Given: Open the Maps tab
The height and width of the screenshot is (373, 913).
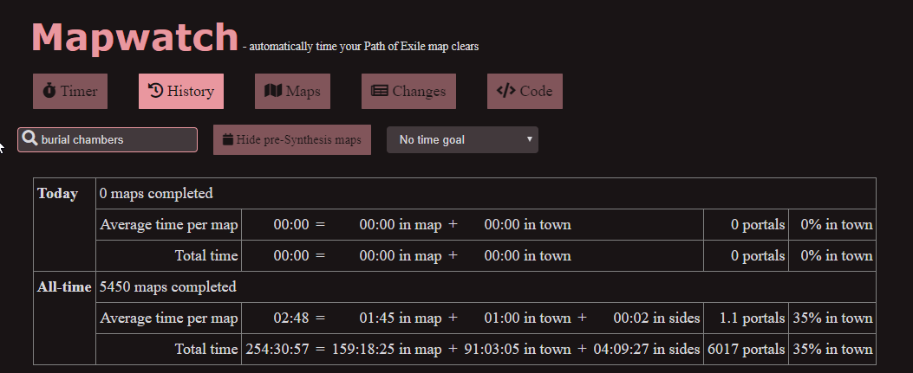Looking at the screenshot, I should [292, 92].
